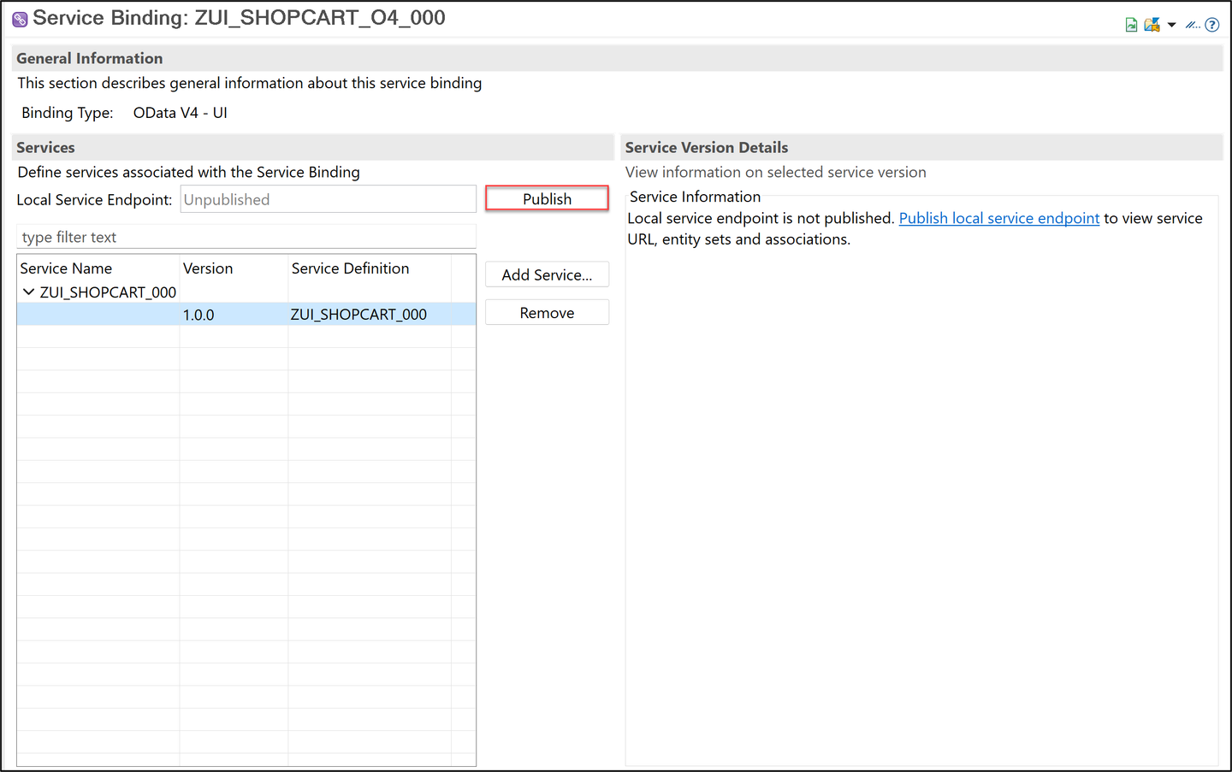Click the Local Service Endpoint Unpublished field

[328, 199]
